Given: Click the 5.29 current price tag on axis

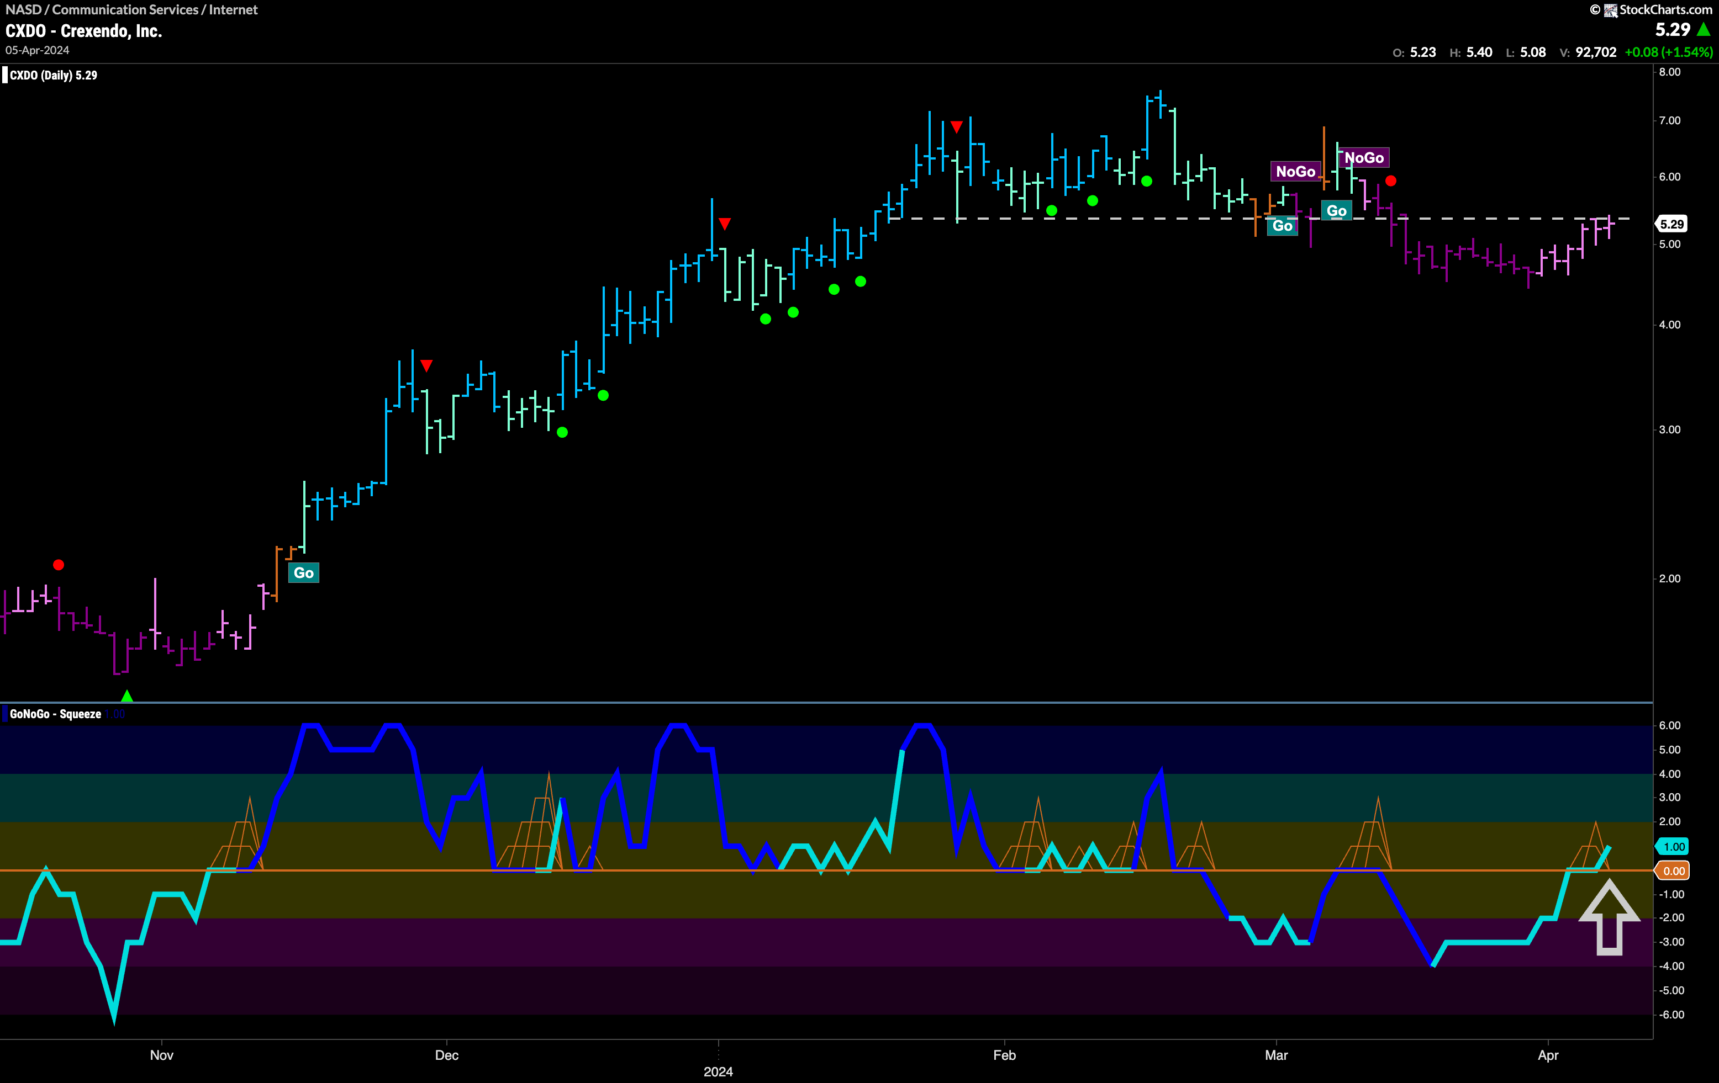Looking at the screenshot, I should pyautogui.click(x=1671, y=224).
